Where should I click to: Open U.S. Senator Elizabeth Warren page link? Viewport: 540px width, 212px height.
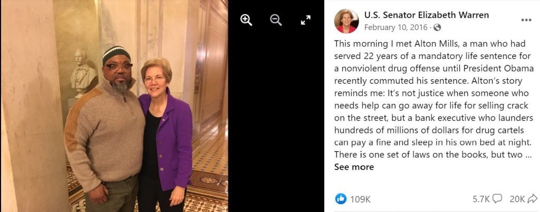click(426, 15)
